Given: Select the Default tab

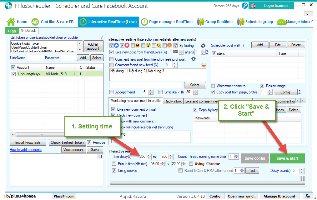Looking at the screenshot, I should [28, 31].
